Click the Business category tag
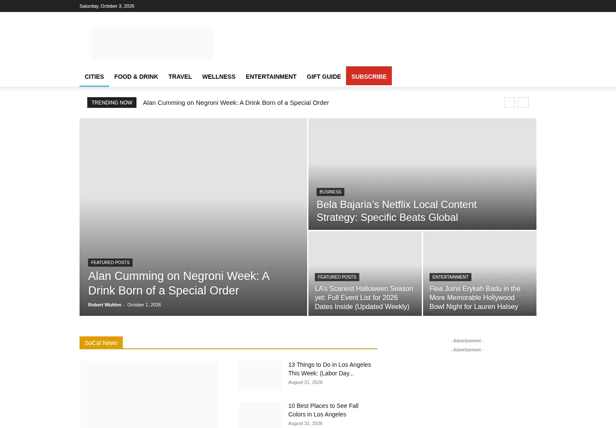This screenshot has height=428, width=616. (x=330, y=192)
